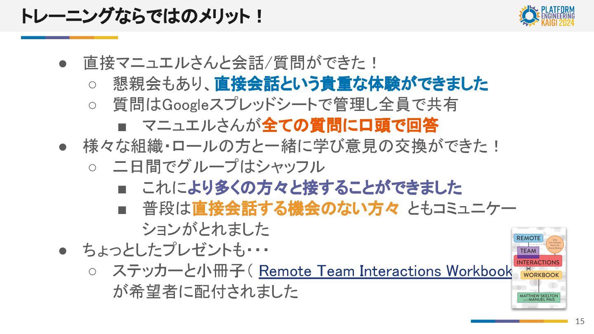Click the bullet 様々な組織・ロールの方と一緒に学び
This screenshot has width=594, height=334.
[x=292, y=146]
